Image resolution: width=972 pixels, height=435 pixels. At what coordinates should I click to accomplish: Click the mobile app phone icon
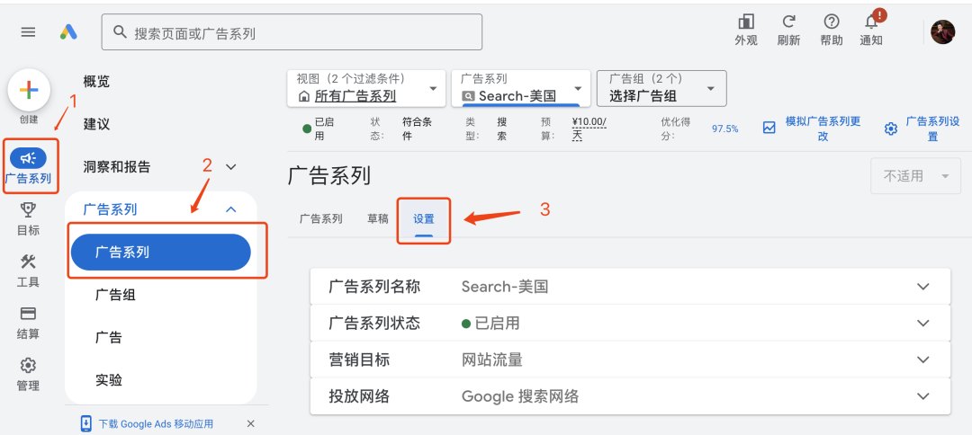pos(86,424)
